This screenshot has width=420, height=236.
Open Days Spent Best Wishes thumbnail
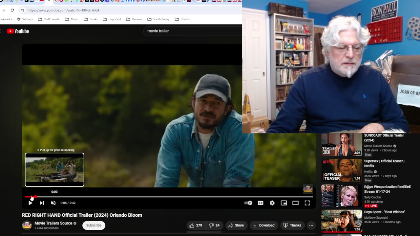pyautogui.click(x=342, y=221)
